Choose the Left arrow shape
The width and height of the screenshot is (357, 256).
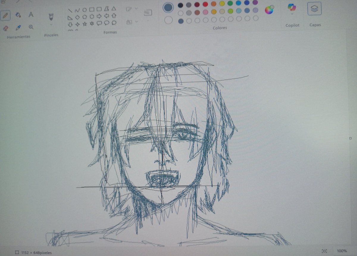tap(107, 16)
